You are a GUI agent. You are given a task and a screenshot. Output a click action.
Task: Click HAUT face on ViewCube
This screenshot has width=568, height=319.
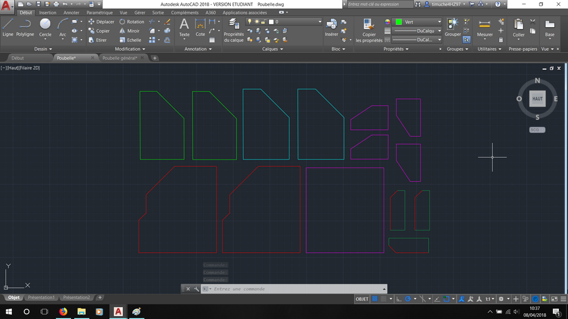[537, 99]
